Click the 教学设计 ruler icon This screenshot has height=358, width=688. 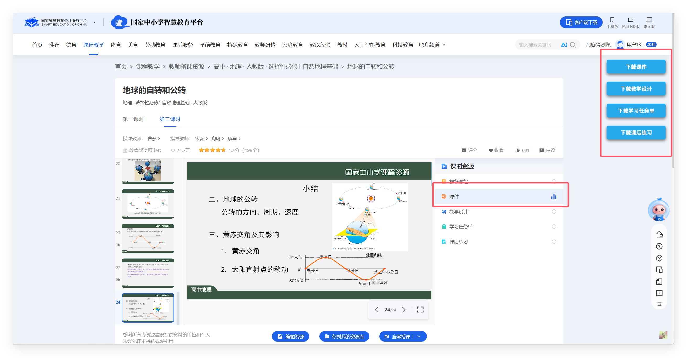click(444, 212)
